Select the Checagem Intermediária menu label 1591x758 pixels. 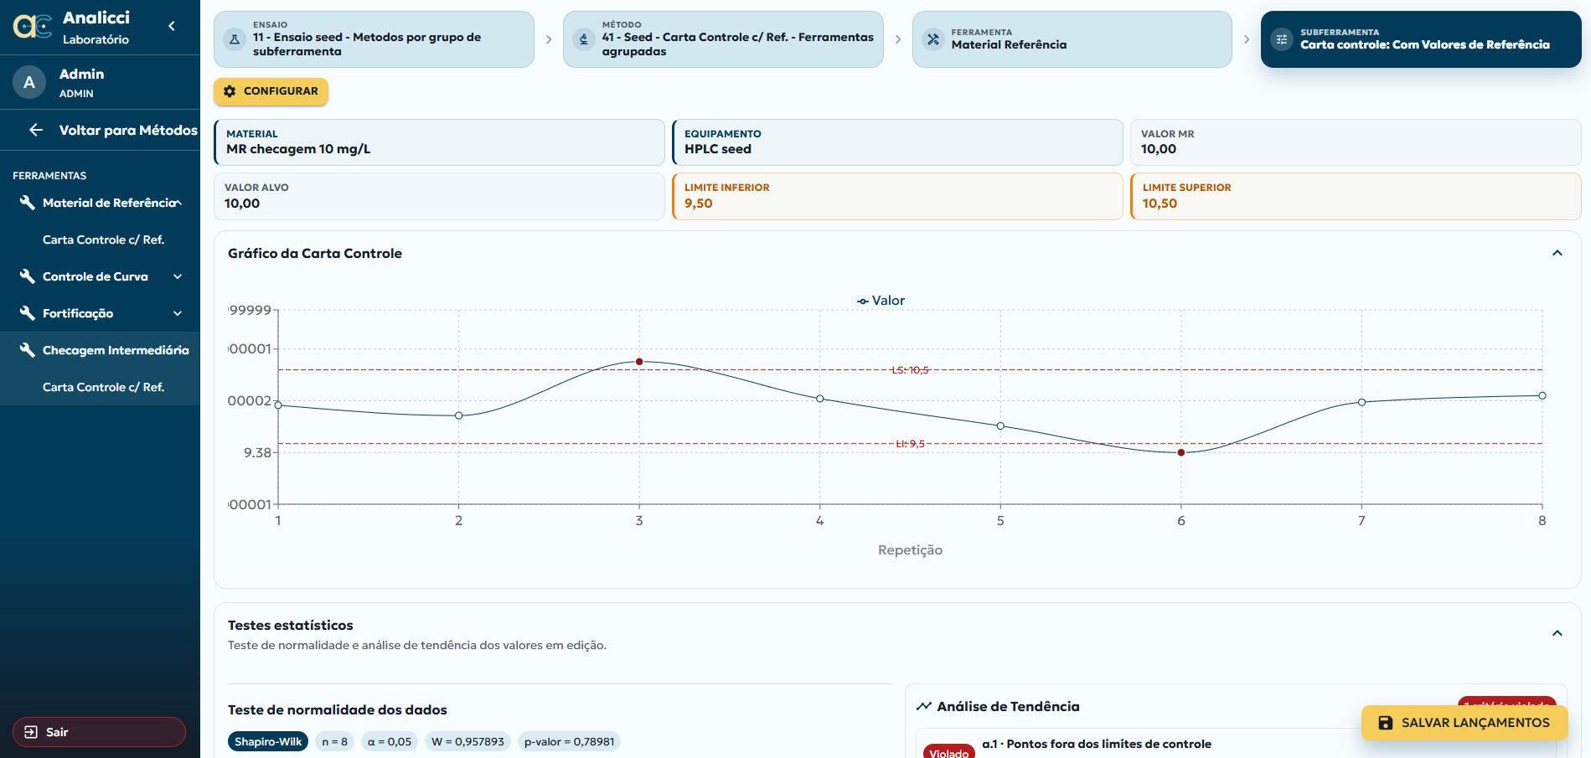click(x=116, y=350)
